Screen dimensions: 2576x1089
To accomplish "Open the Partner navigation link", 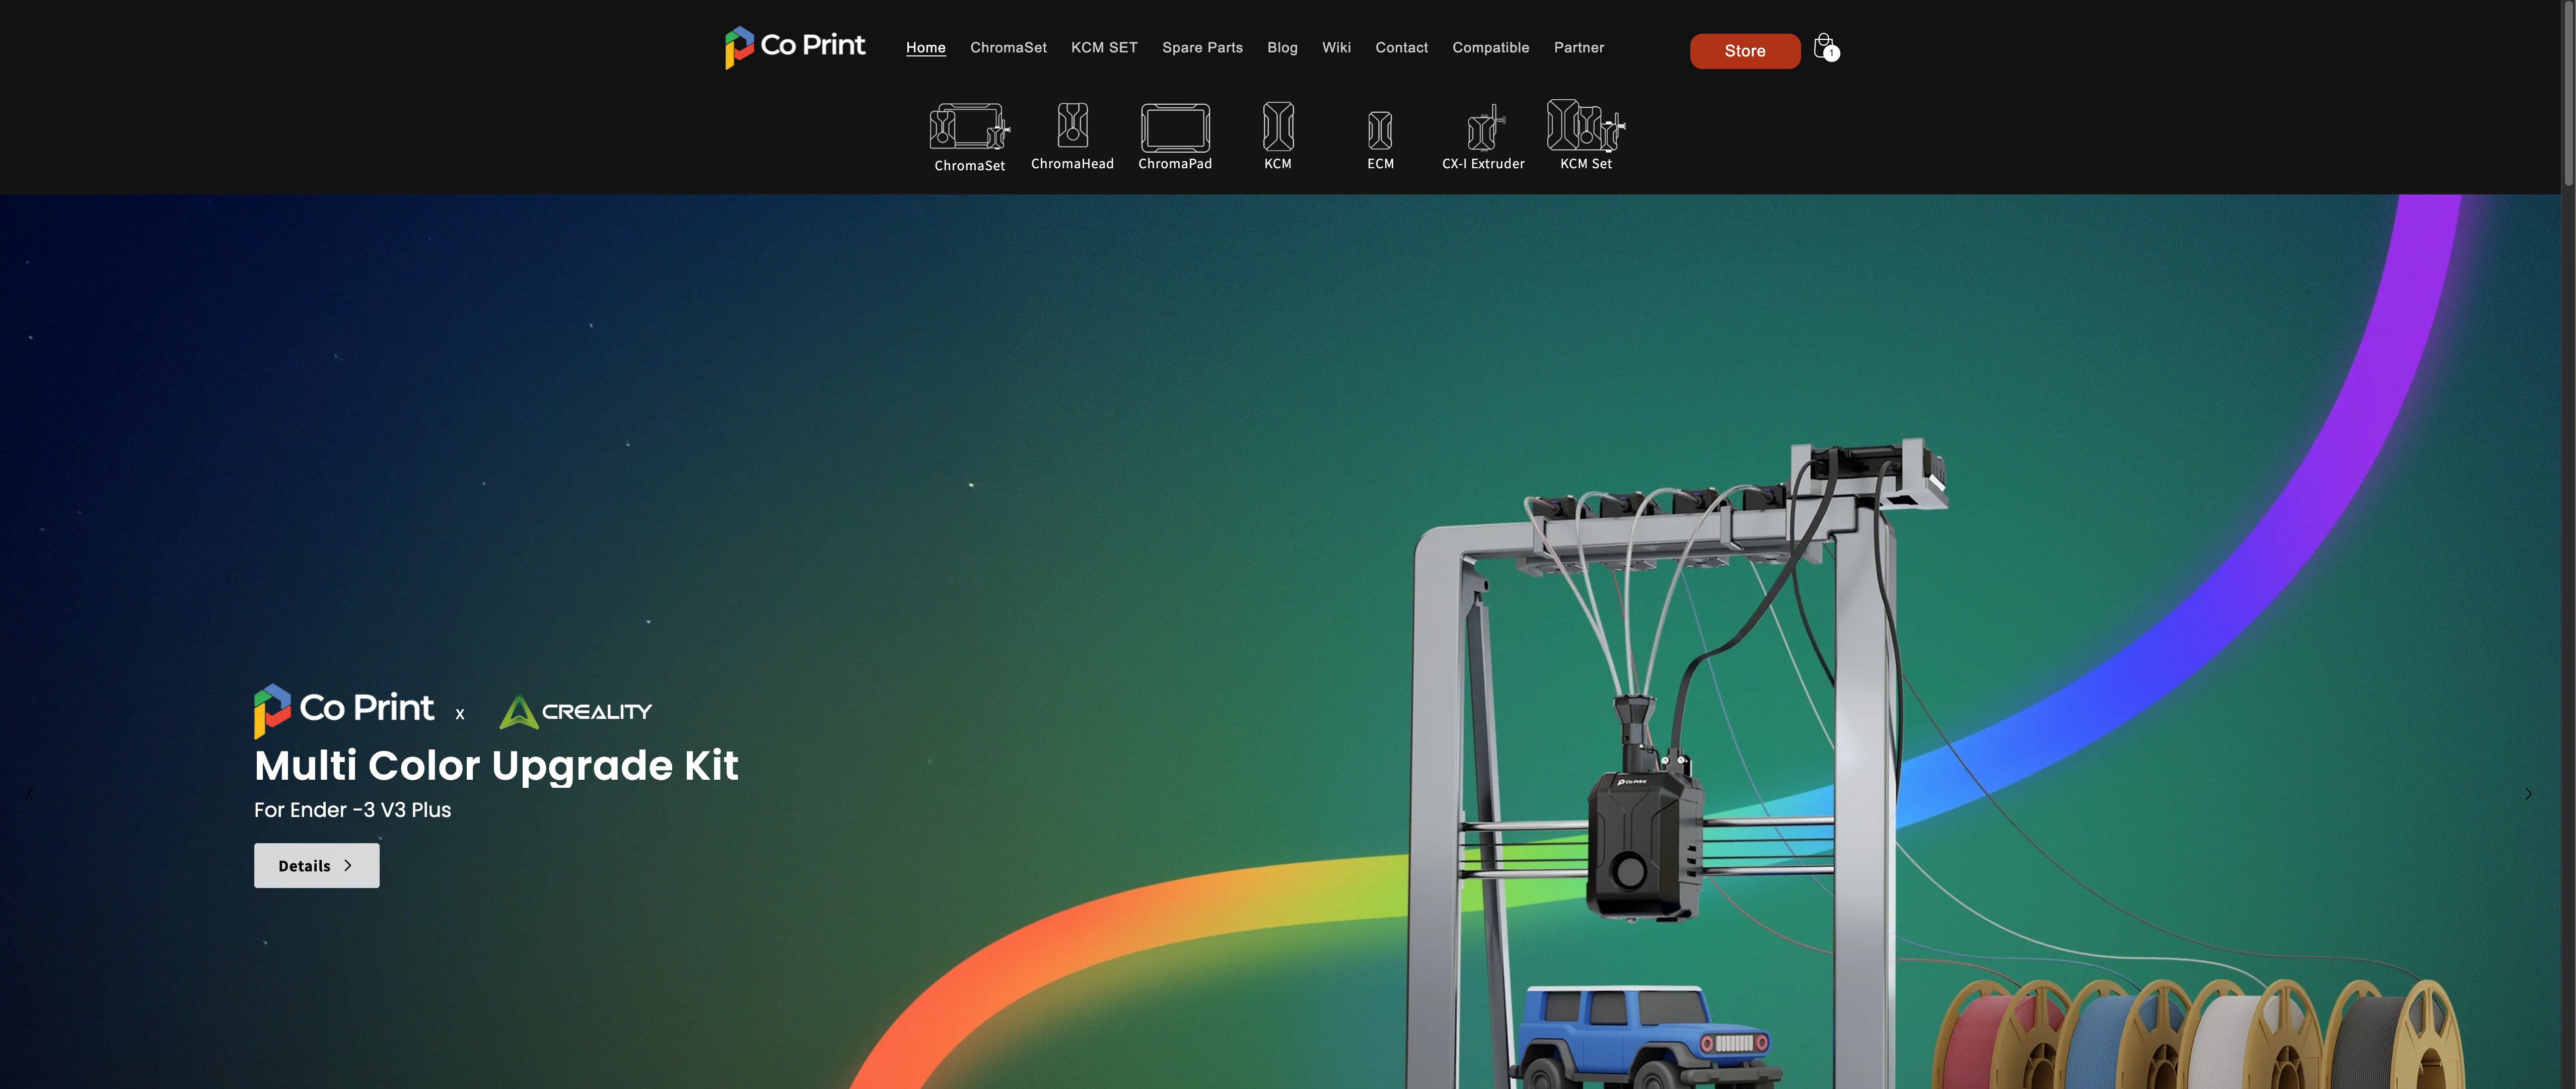I will pyautogui.click(x=1578, y=47).
